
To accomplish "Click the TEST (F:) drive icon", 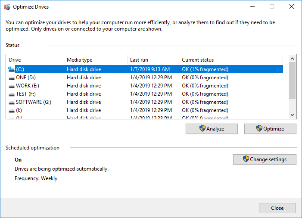I will point(12,94).
